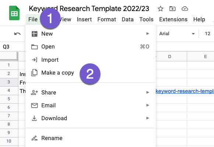Select row 3 header

click(x=9, y=82)
